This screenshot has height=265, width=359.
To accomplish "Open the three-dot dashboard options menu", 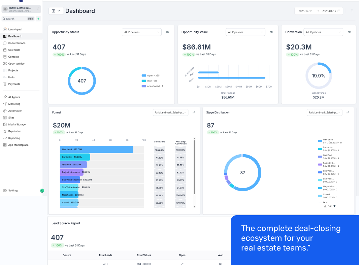I will (x=352, y=11).
